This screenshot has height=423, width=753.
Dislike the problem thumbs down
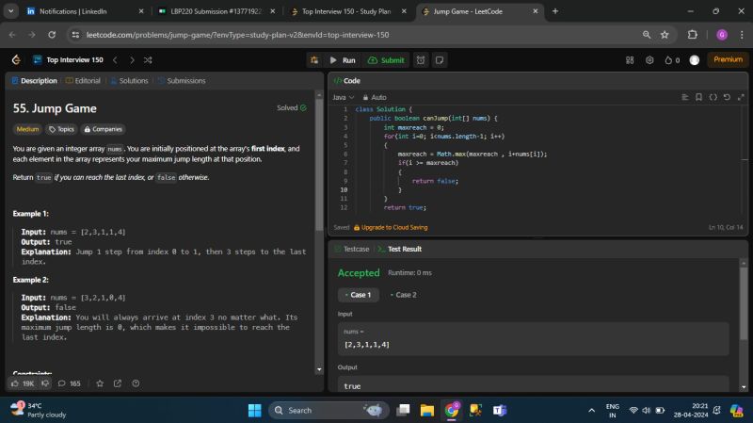tap(45, 383)
